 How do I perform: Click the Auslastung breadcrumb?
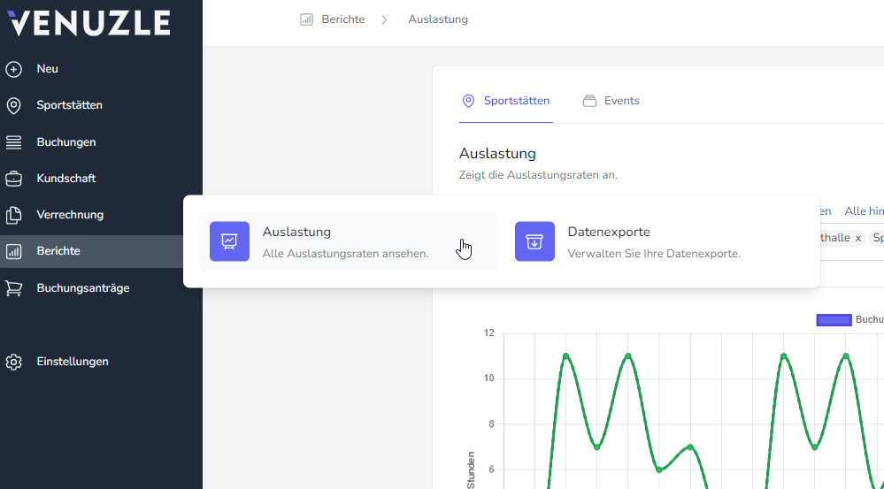438,19
